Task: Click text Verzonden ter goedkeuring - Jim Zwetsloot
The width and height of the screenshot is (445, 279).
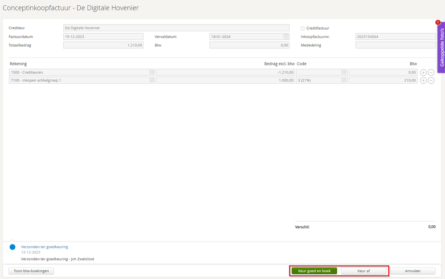Action: click(x=57, y=259)
